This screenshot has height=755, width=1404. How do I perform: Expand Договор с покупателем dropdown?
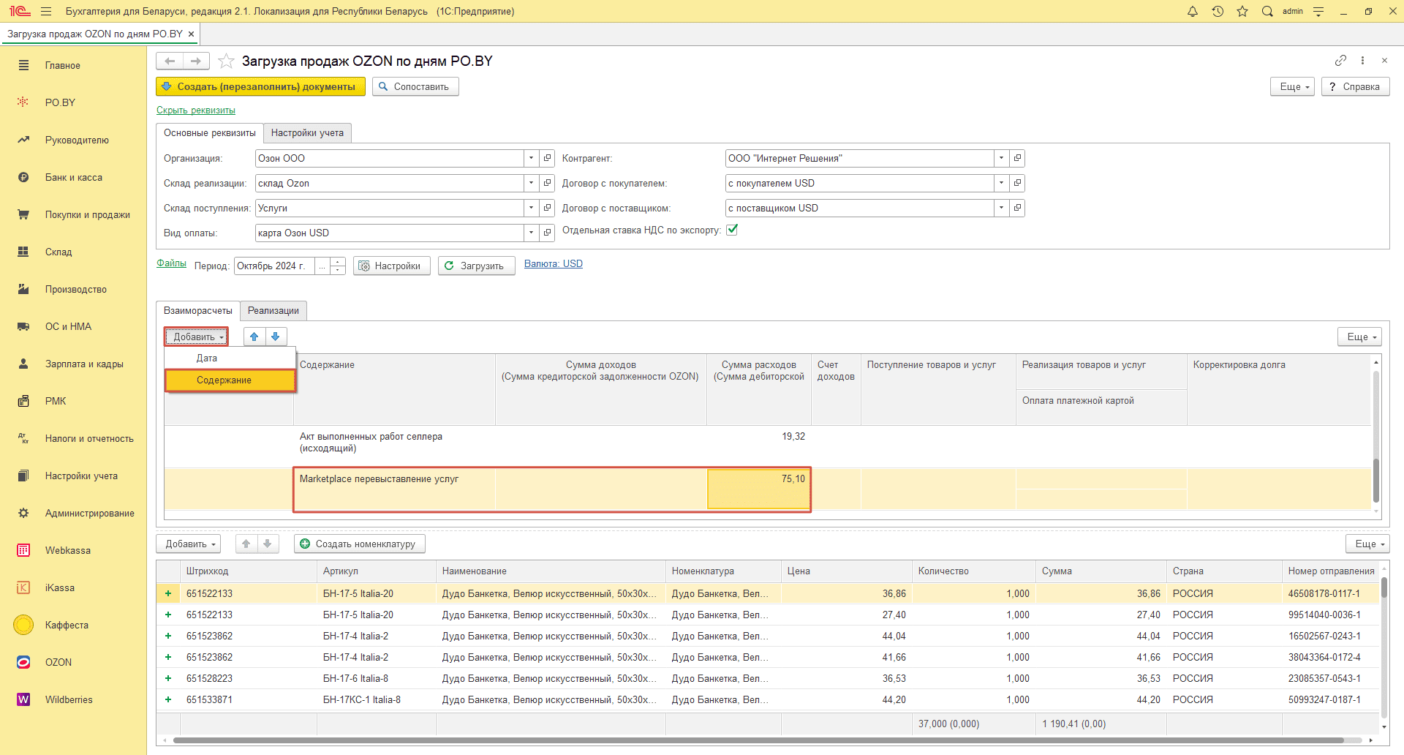pos(1001,183)
